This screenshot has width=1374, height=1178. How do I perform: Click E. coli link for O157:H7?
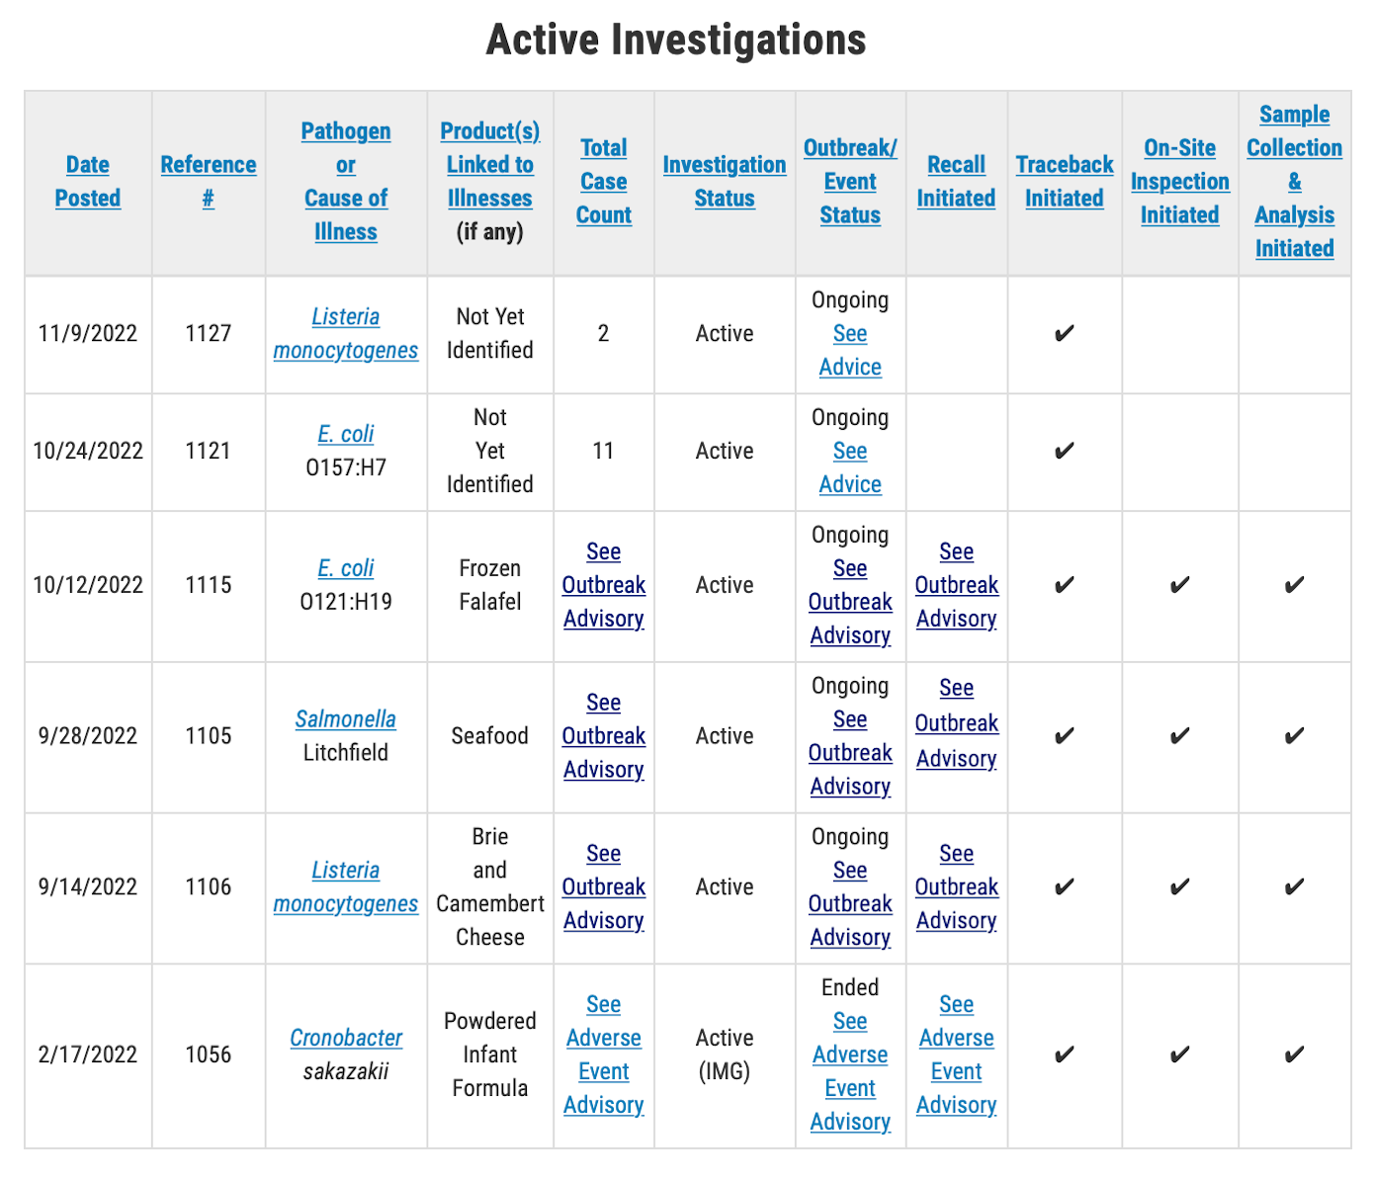pos(345,434)
